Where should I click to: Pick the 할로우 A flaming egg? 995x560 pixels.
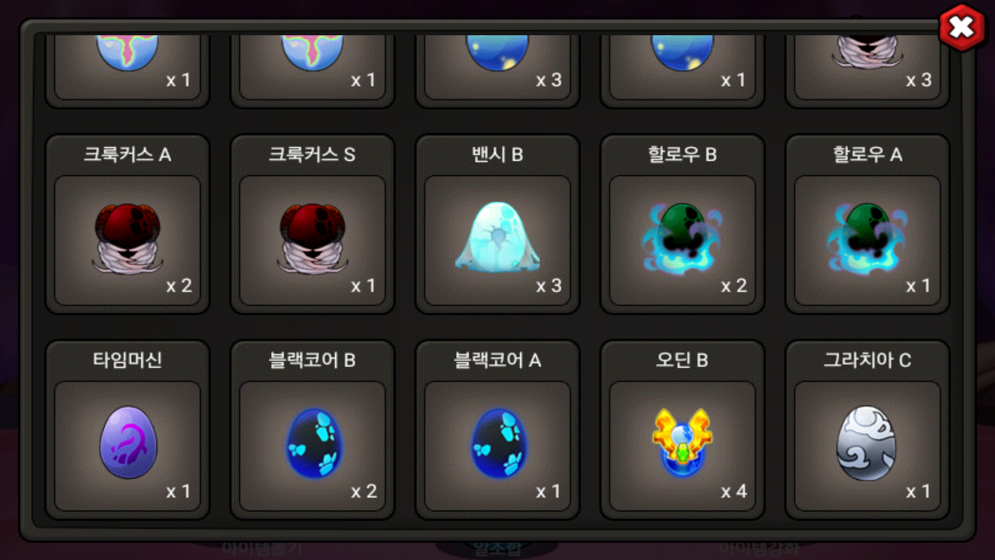point(868,241)
